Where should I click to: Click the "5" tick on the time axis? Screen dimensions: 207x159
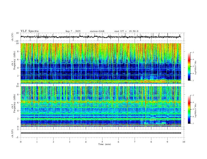[102, 142]
